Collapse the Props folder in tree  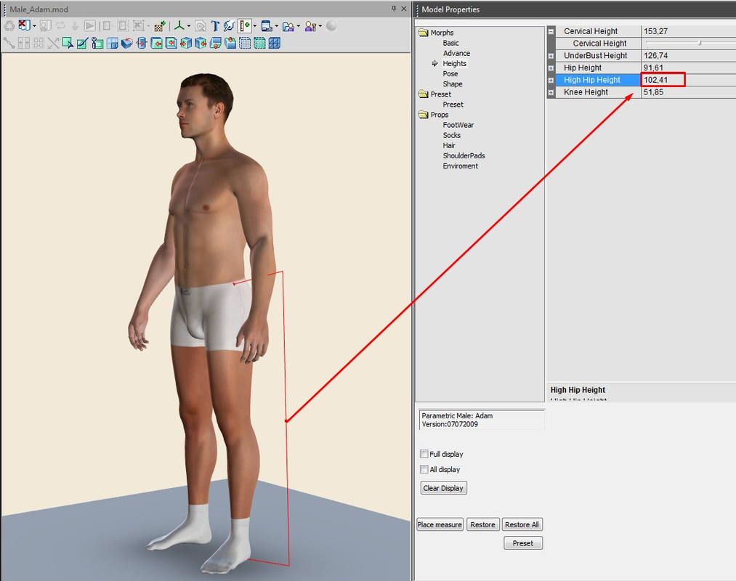pos(424,115)
